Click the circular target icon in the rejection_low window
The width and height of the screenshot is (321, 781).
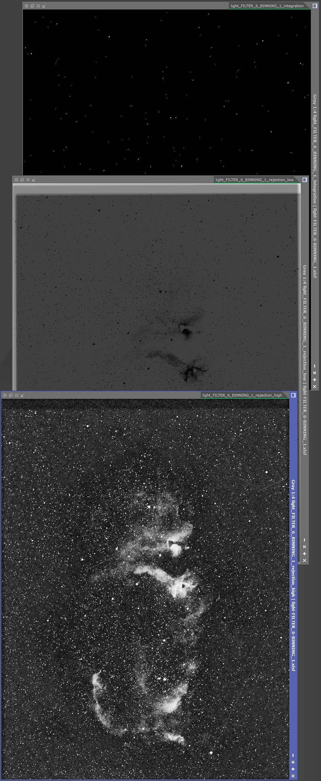click(16, 180)
